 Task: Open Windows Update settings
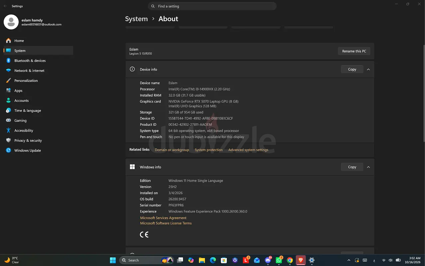38,150
